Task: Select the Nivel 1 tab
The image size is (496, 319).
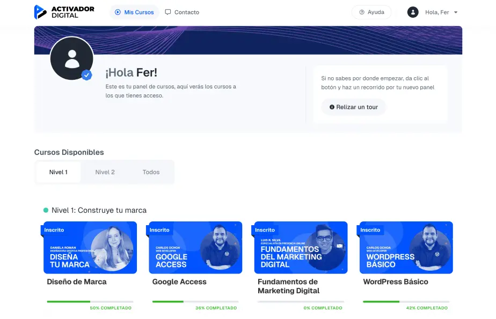Action: (59, 172)
